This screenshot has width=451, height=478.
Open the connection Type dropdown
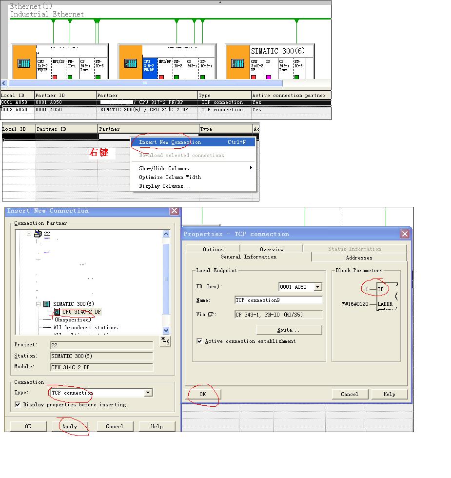[148, 393]
